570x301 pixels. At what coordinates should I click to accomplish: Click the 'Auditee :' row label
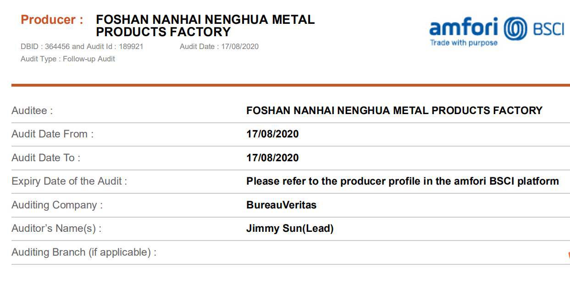click(32, 110)
